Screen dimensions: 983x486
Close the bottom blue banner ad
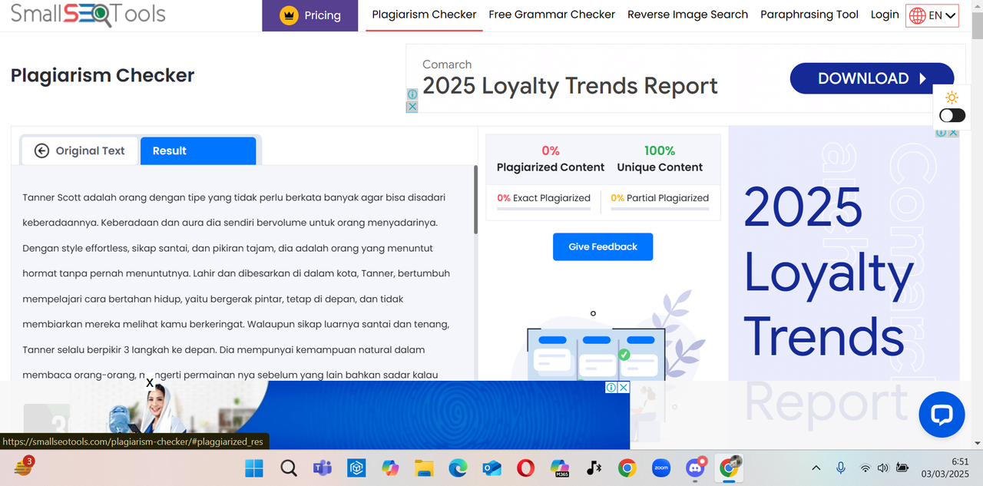[x=624, y=387]
